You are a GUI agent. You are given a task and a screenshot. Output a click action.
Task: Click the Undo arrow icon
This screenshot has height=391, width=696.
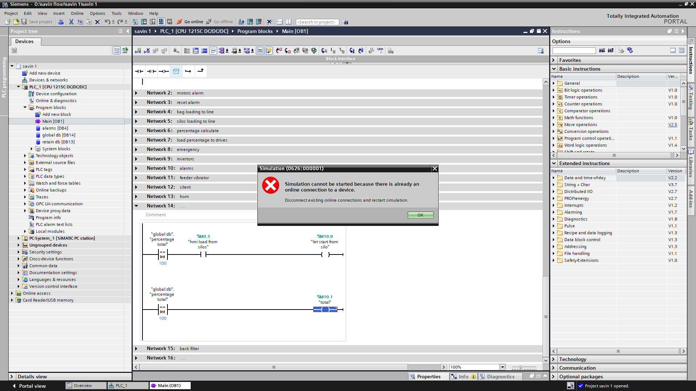coord(107,22)
